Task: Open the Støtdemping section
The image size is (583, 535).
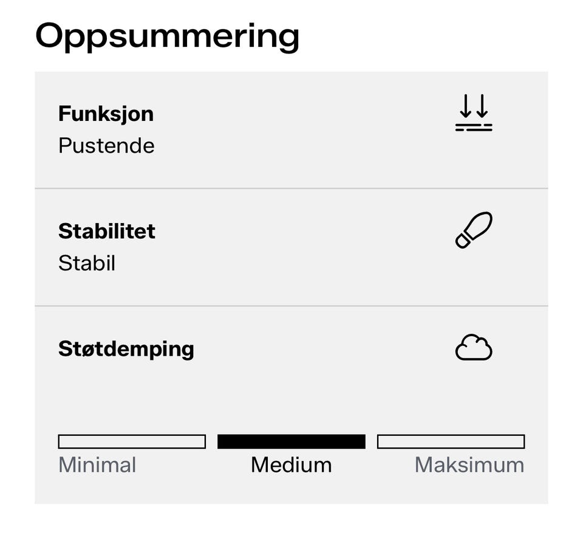Action: pyautogui.click(x=291, y=405)
